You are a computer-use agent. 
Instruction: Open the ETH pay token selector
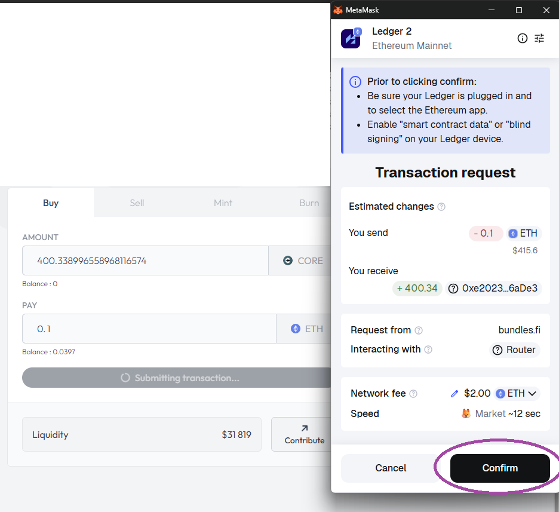(306, 329)
